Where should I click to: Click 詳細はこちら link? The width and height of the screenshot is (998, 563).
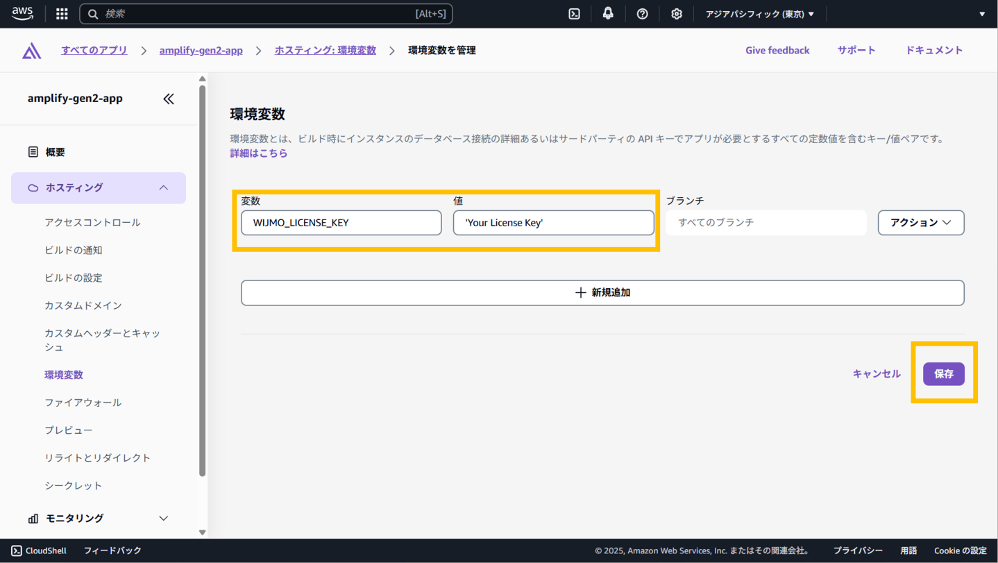pos(259,153)
